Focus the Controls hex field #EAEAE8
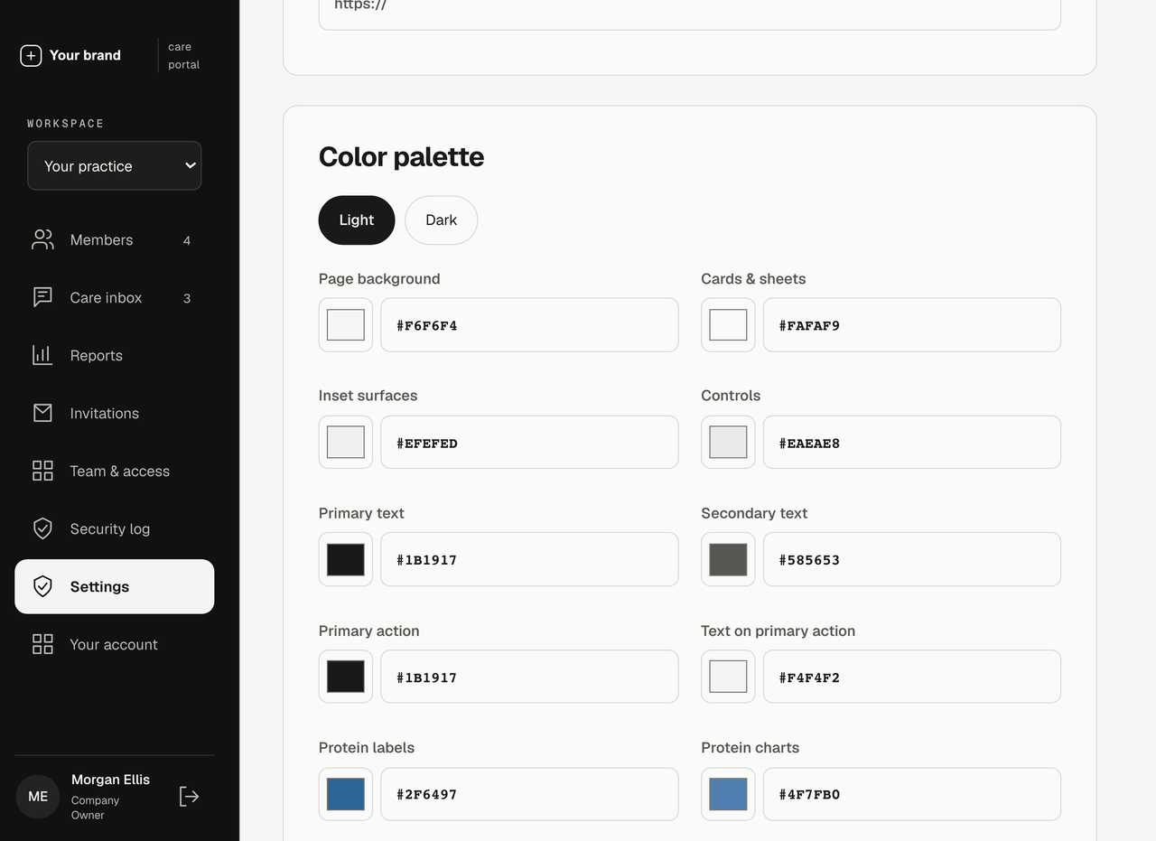The image size is (1156, 841). (912, 443)
